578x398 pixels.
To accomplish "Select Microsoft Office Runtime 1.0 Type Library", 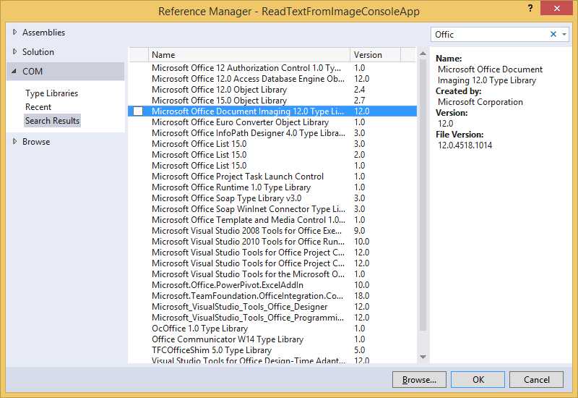I will 272,187.
